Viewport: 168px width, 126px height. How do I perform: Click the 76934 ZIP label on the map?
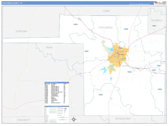[76, 24]
